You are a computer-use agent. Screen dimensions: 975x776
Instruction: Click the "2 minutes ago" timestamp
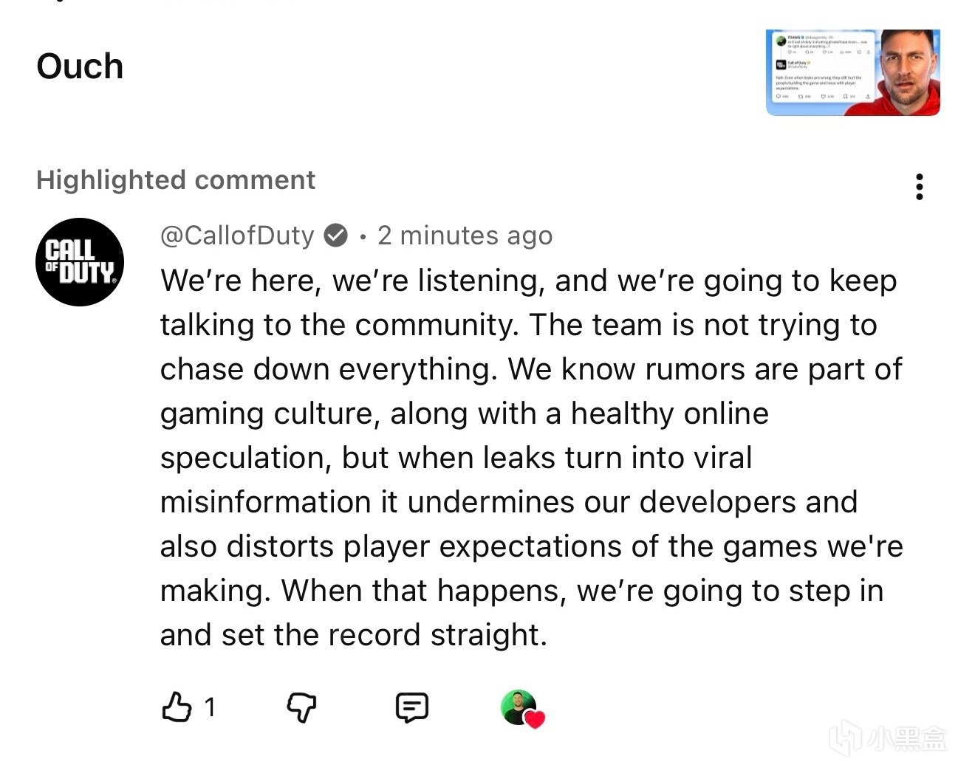[465, 236]
